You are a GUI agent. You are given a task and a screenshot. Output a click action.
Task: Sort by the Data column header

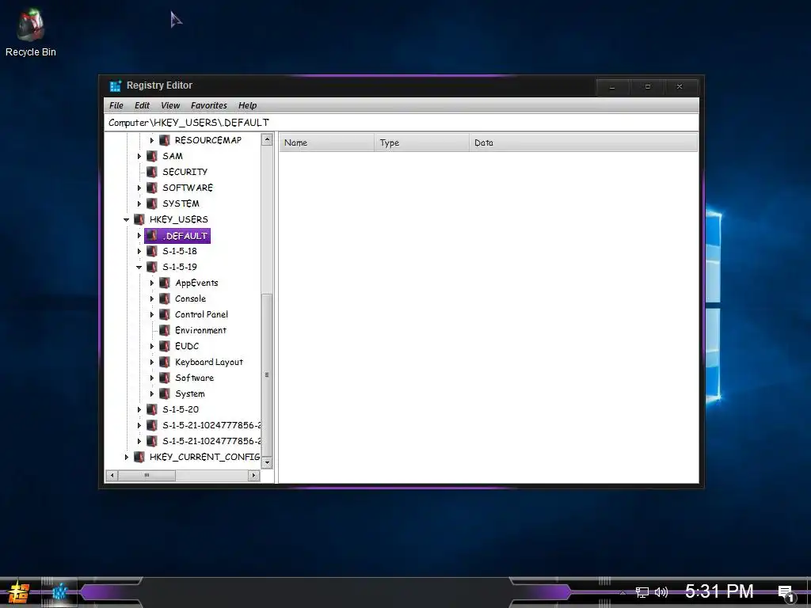pyautogui.click(x=583, y=142)
